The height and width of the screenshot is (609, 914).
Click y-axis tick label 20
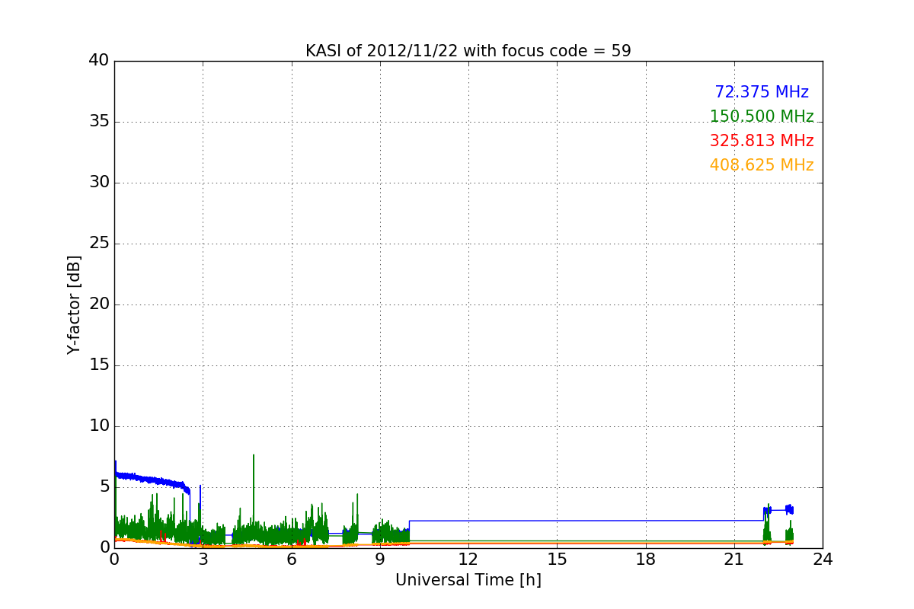pos(99,304)
